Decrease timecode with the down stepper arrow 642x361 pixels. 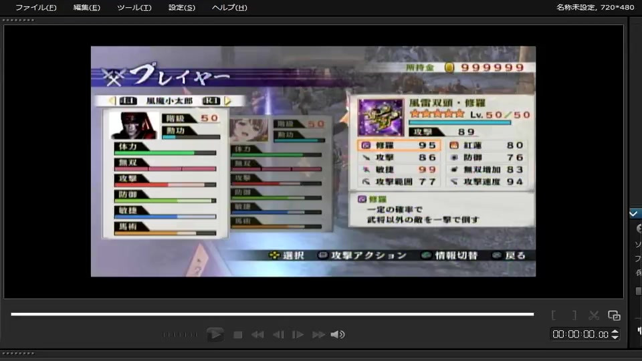click(x=615, y=337)
